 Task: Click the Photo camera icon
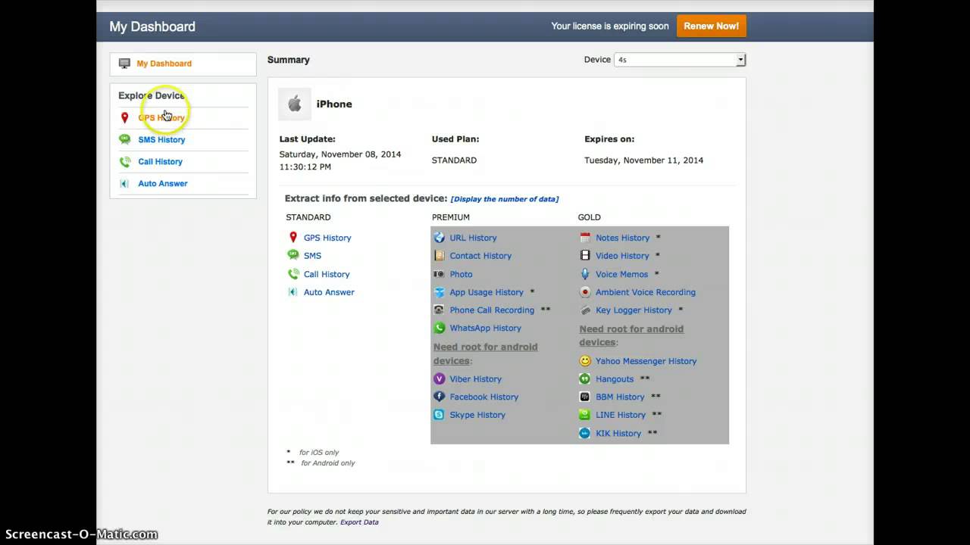(x=439, y=274)
